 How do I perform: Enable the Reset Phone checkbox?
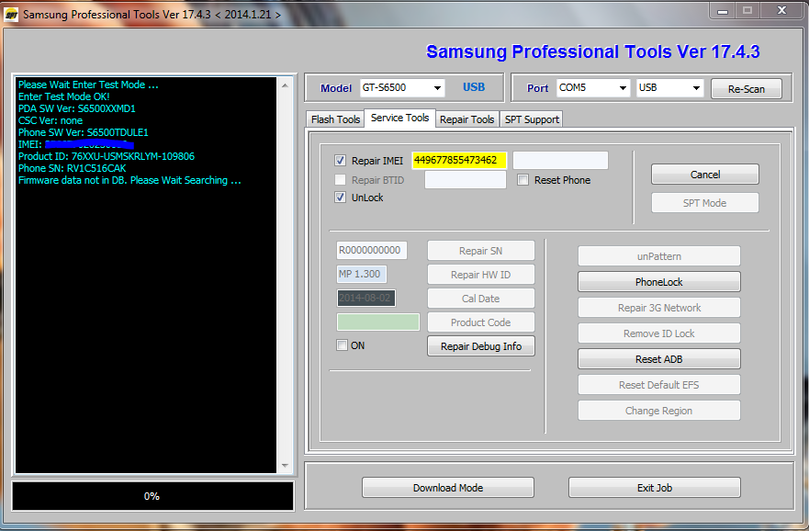[x=522, y=179]
